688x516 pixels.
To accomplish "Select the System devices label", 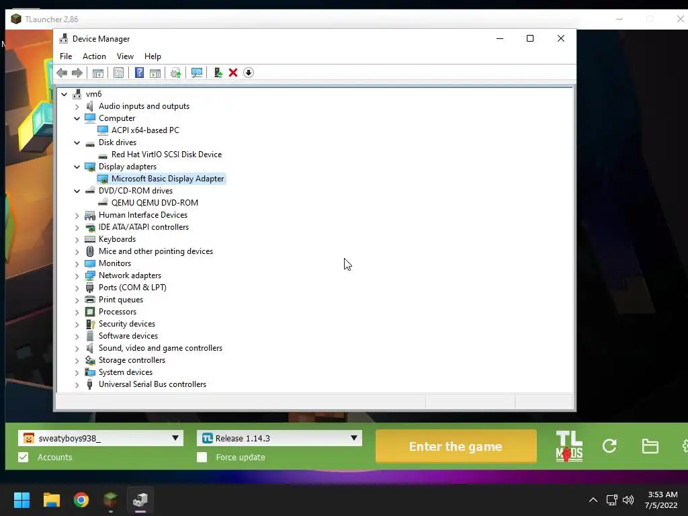I will 126,372.
